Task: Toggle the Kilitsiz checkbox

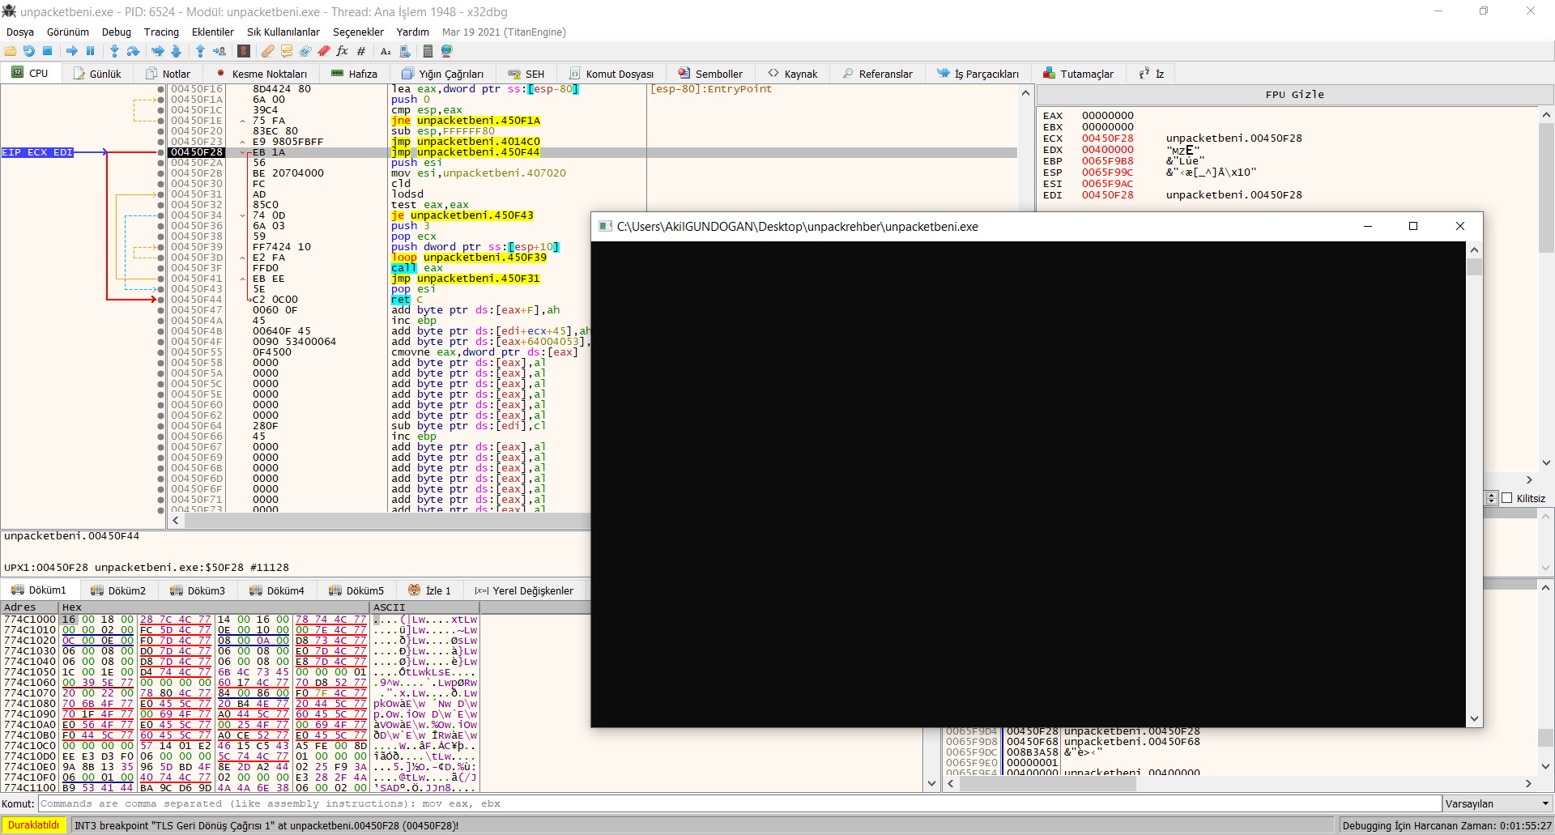Action: click(x=1507, y=498)
